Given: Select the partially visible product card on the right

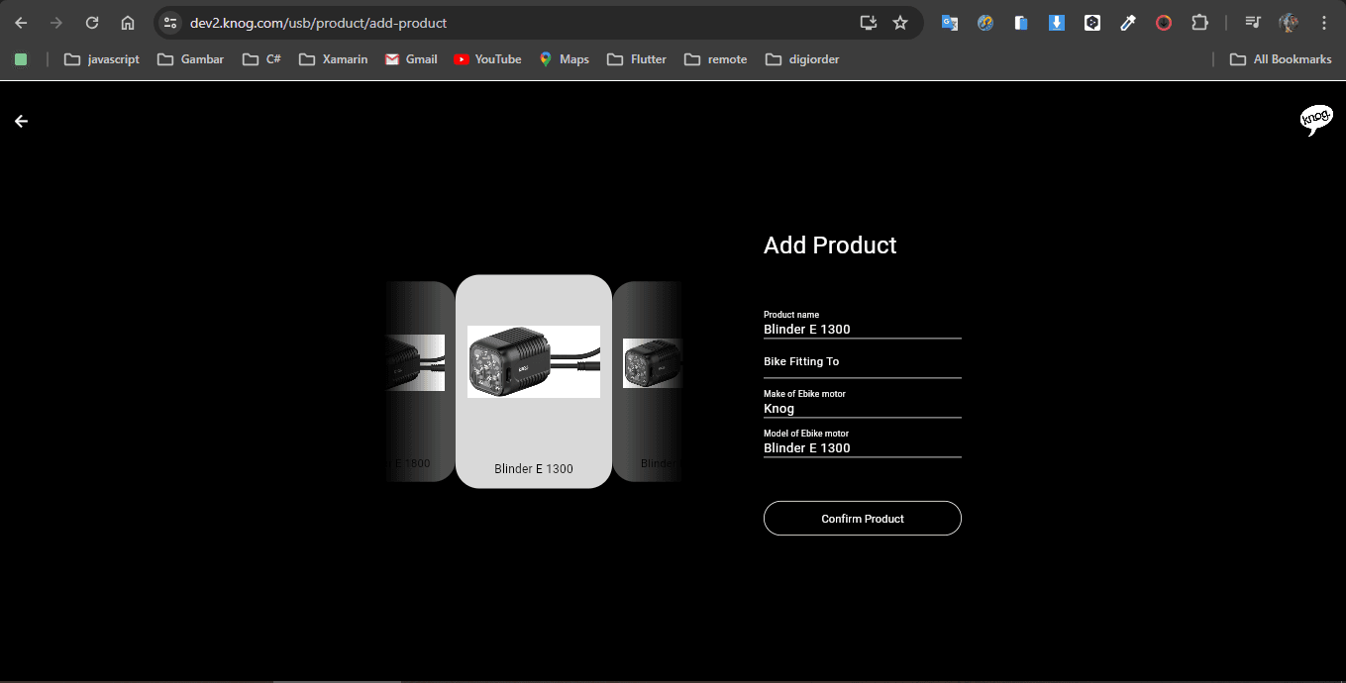Looking at the screenshot, I should [x=647, y=381].
